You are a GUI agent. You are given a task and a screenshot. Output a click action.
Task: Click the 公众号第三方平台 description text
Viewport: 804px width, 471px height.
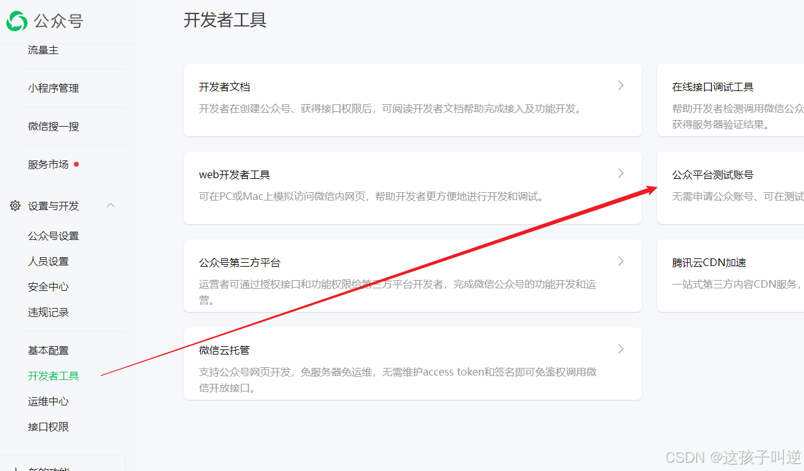[398, 292]
